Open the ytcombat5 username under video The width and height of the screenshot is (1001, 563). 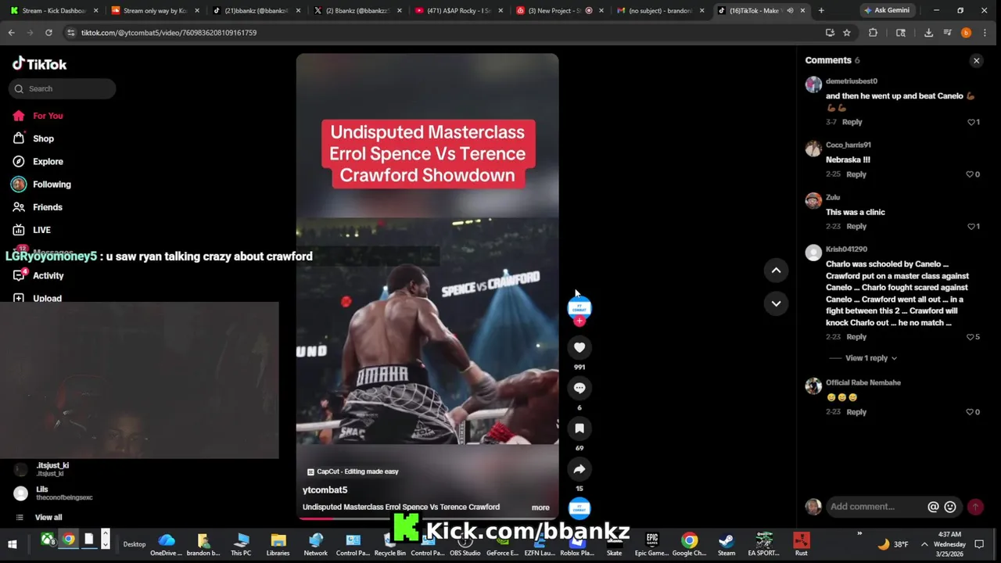(x=325, y=489)
